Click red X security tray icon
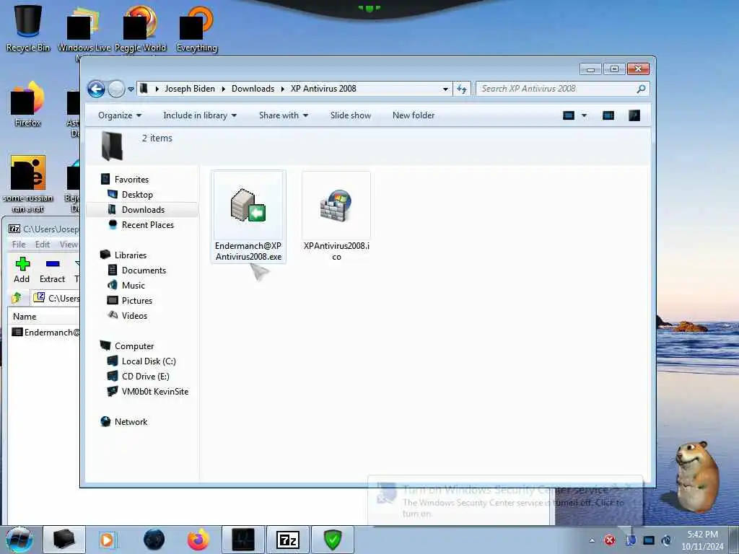The width and height of the screenshot is (739, 554). click(x=610, y=540)
